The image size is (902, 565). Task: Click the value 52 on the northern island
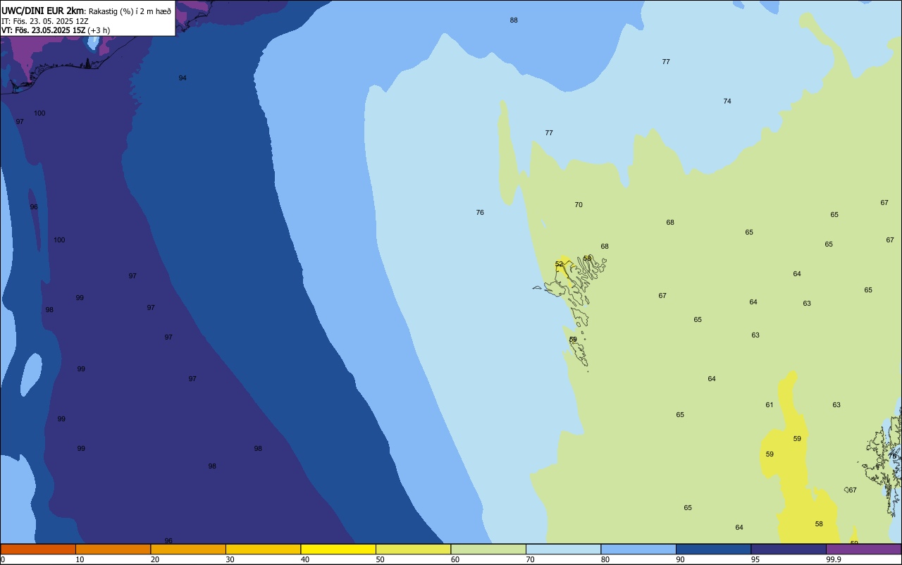coord(559,264)
